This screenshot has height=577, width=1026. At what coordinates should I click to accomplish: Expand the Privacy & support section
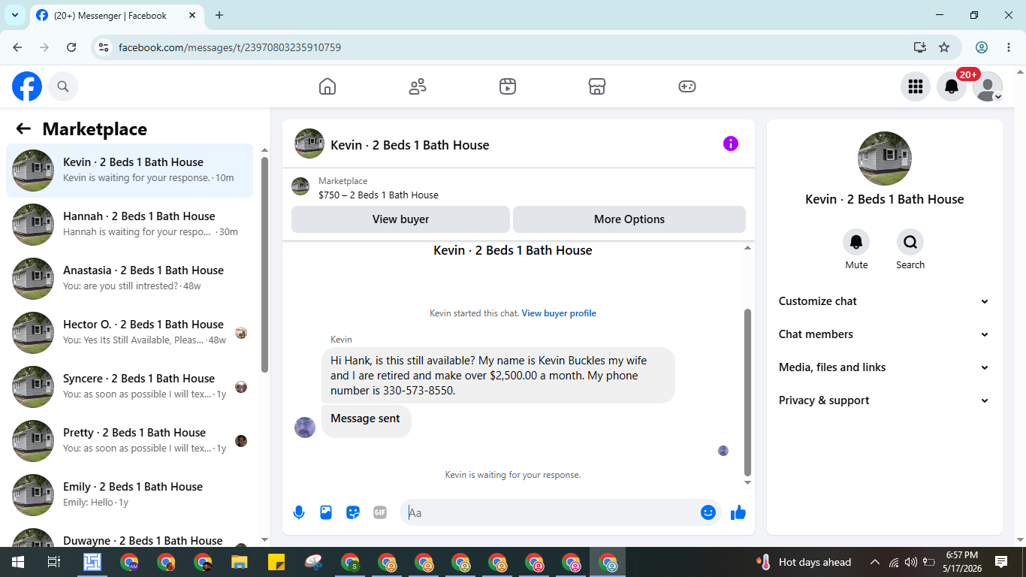pyautogui.click(x=885, y=400)
